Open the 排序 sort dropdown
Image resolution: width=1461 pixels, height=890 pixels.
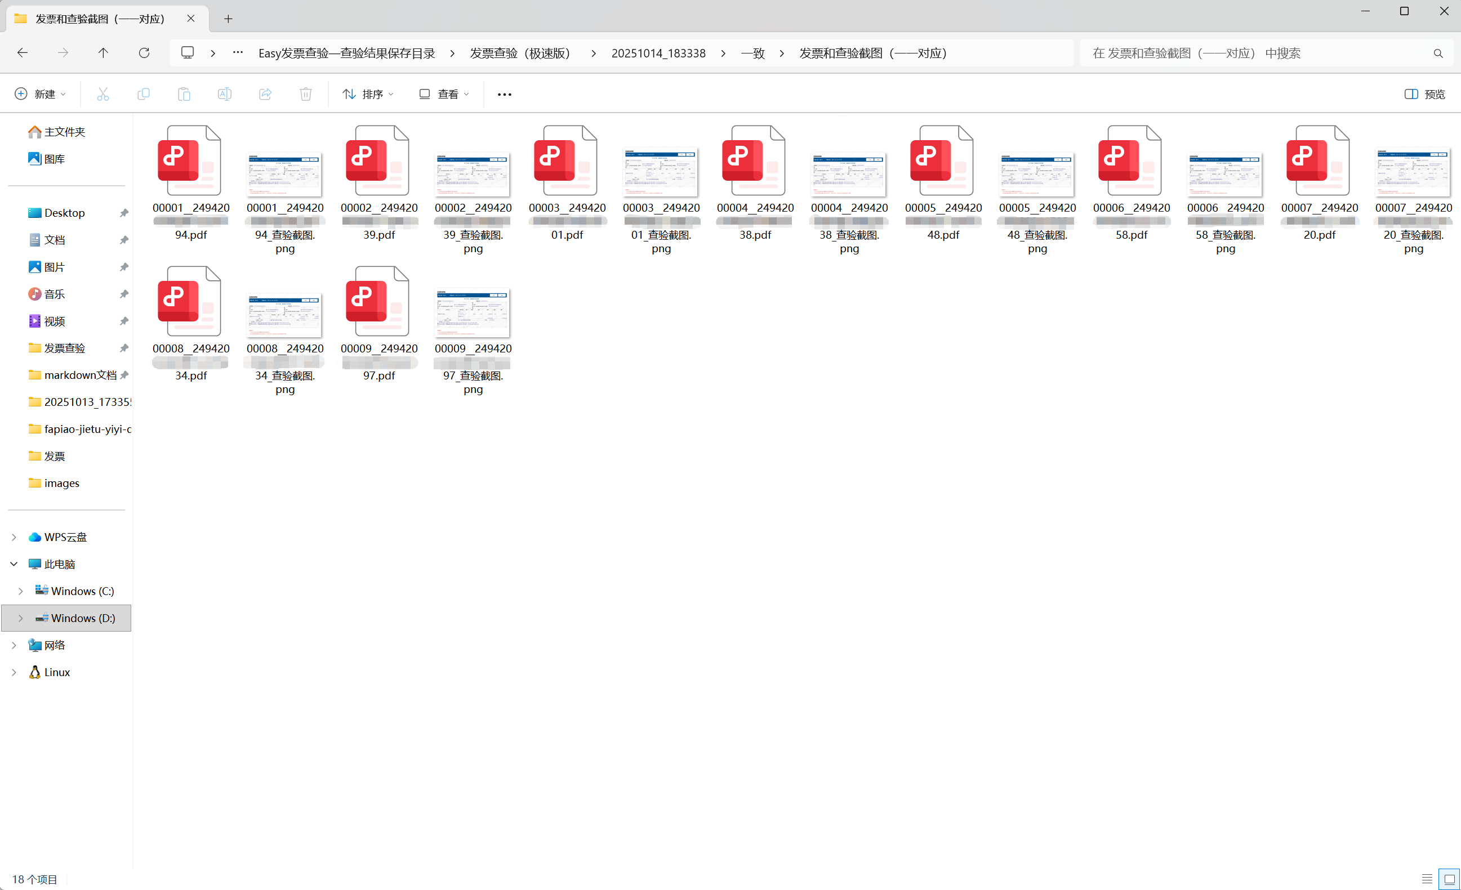[368, 94]
